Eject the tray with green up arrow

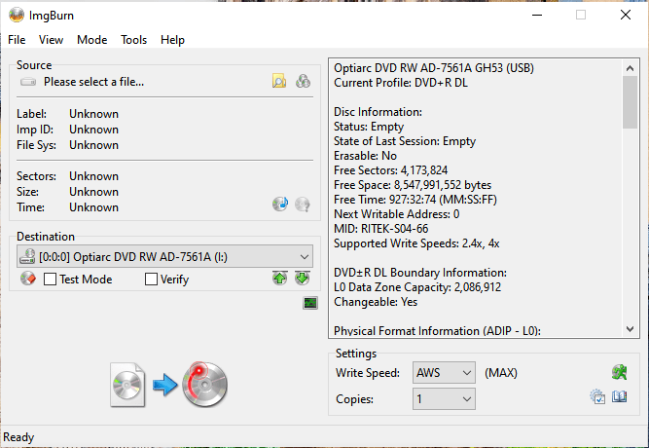280,278
